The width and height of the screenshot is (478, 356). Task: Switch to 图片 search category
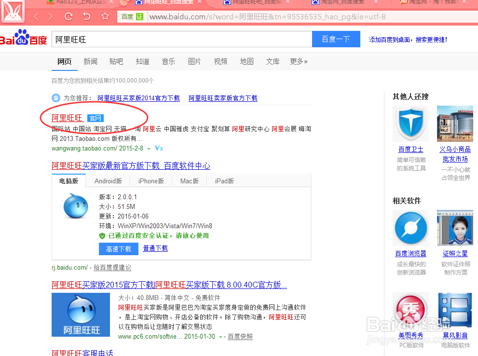(x=194, y=61)
